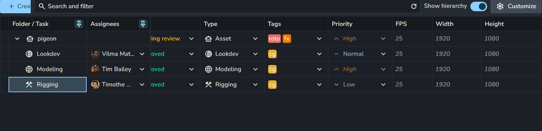Click the Tags column header
The width and height of the screenshot is (542, 131).
274,24
